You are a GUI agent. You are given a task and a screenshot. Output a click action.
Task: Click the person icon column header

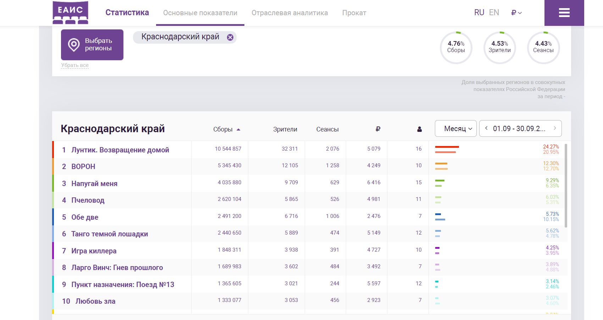(x=419, y=129)
